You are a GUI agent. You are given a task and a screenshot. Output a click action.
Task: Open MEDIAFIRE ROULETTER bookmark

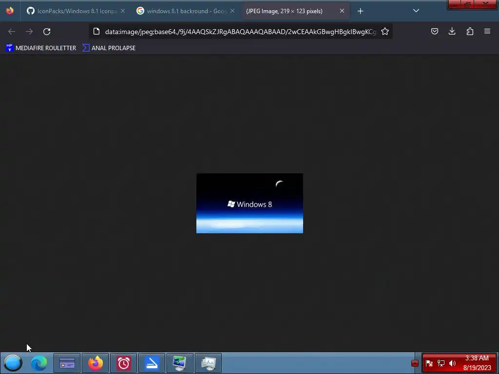pyautogui.click(x=41, y=48)
